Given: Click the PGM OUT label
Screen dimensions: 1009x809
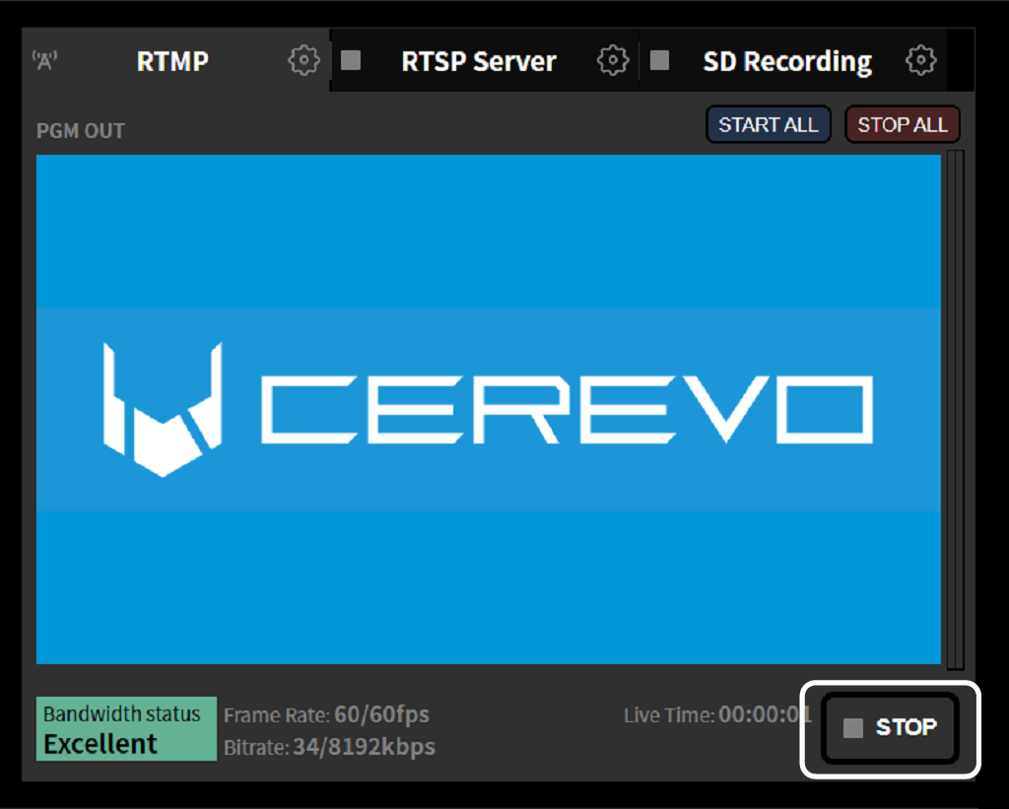Looking at the screenshot, I should 81,131.
